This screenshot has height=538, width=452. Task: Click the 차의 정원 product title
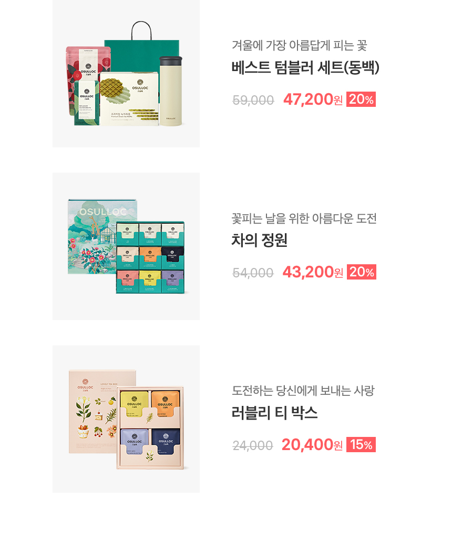pyautogui.click(x=260, y=240)
